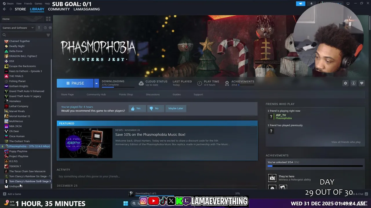Open Steam announcements megaphone icon

[x=301, y=3]
